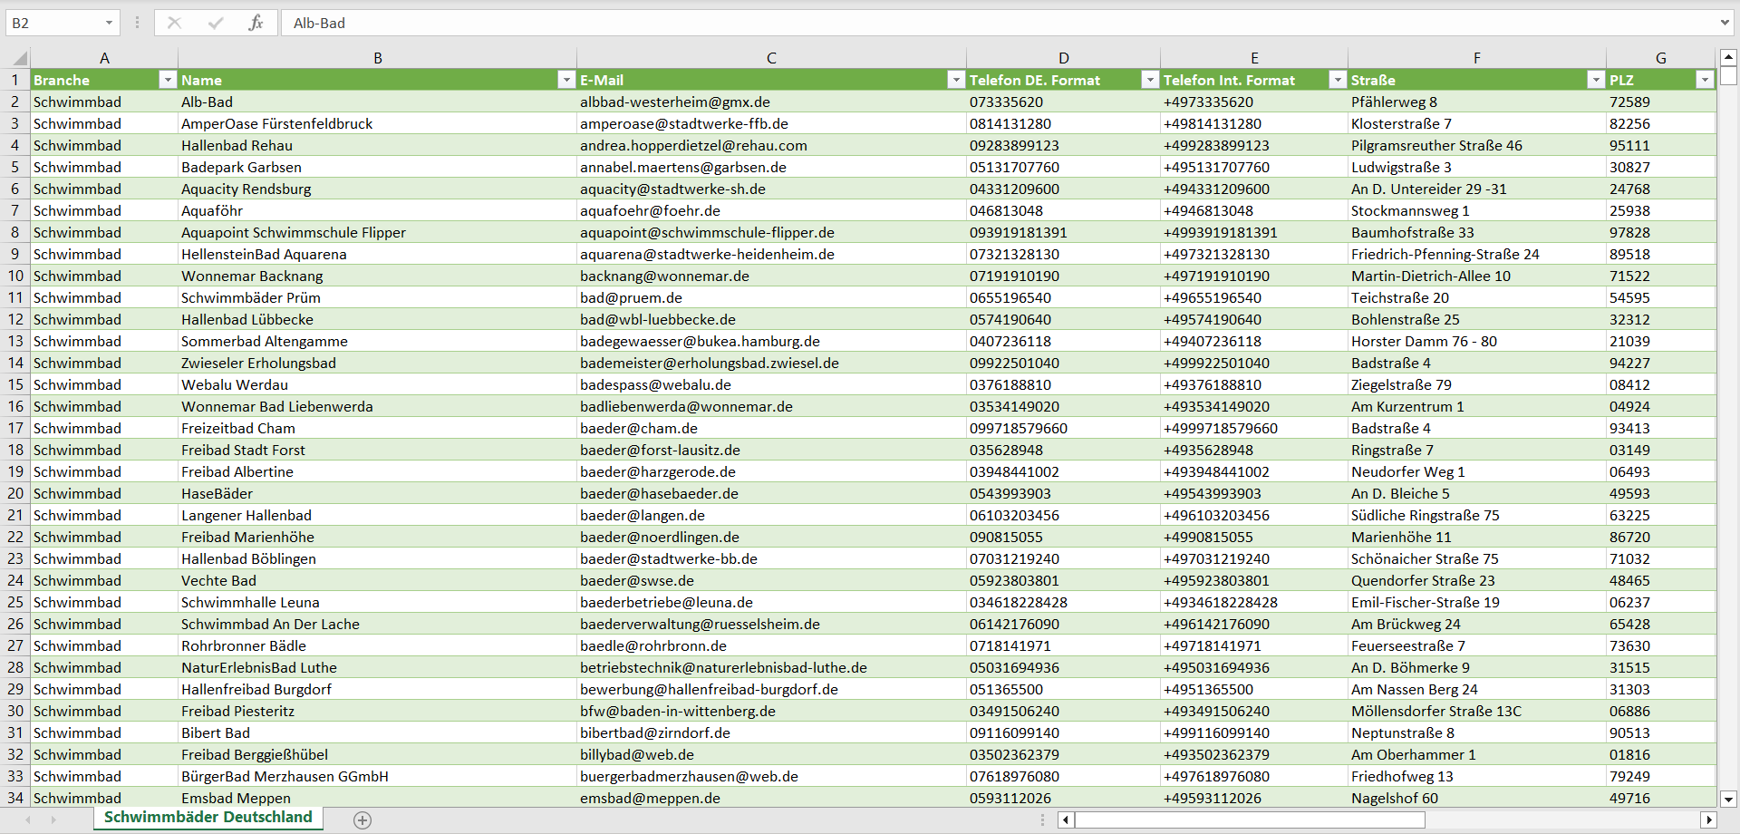The width and height of the screenshot is (1740, 834).
Task: Select phone cell 093919181391
Action: click(x=1063, y=232)
